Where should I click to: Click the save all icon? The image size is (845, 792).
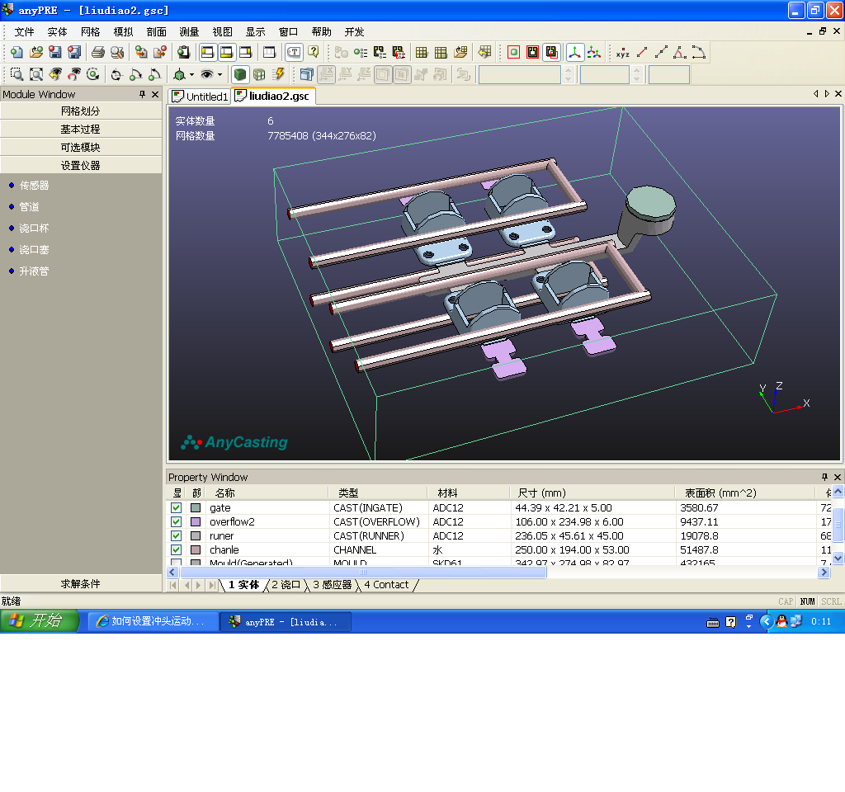click(74, 52)
